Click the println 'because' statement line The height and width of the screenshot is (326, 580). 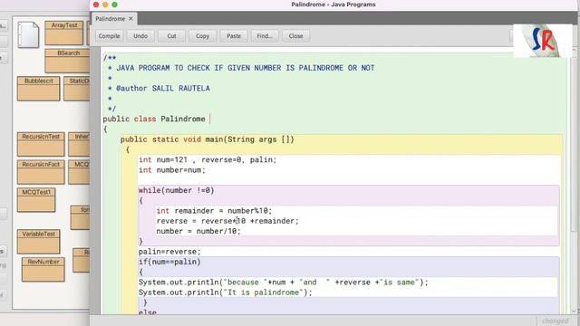click(284, 283)
